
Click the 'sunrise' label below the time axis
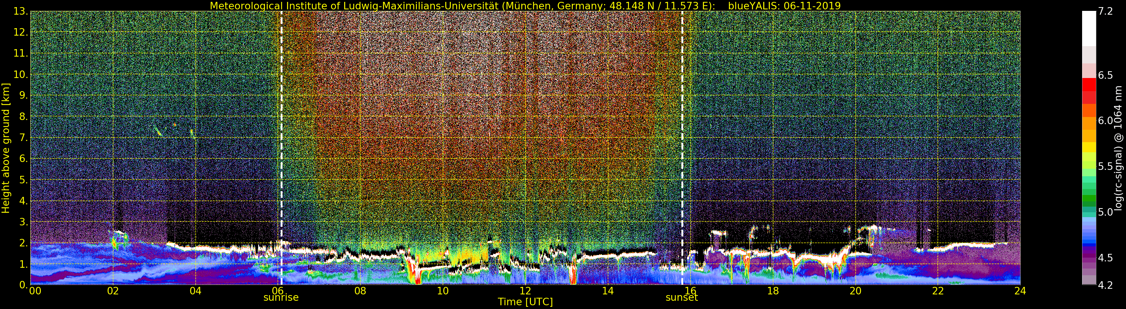pos(281,298)
